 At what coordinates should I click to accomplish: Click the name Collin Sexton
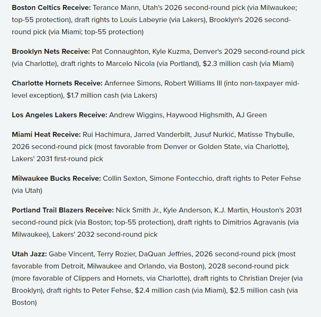pos(124,178)
